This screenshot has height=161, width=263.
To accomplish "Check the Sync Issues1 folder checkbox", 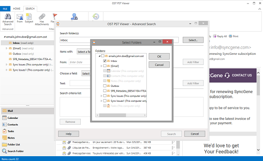I will 105,101.
